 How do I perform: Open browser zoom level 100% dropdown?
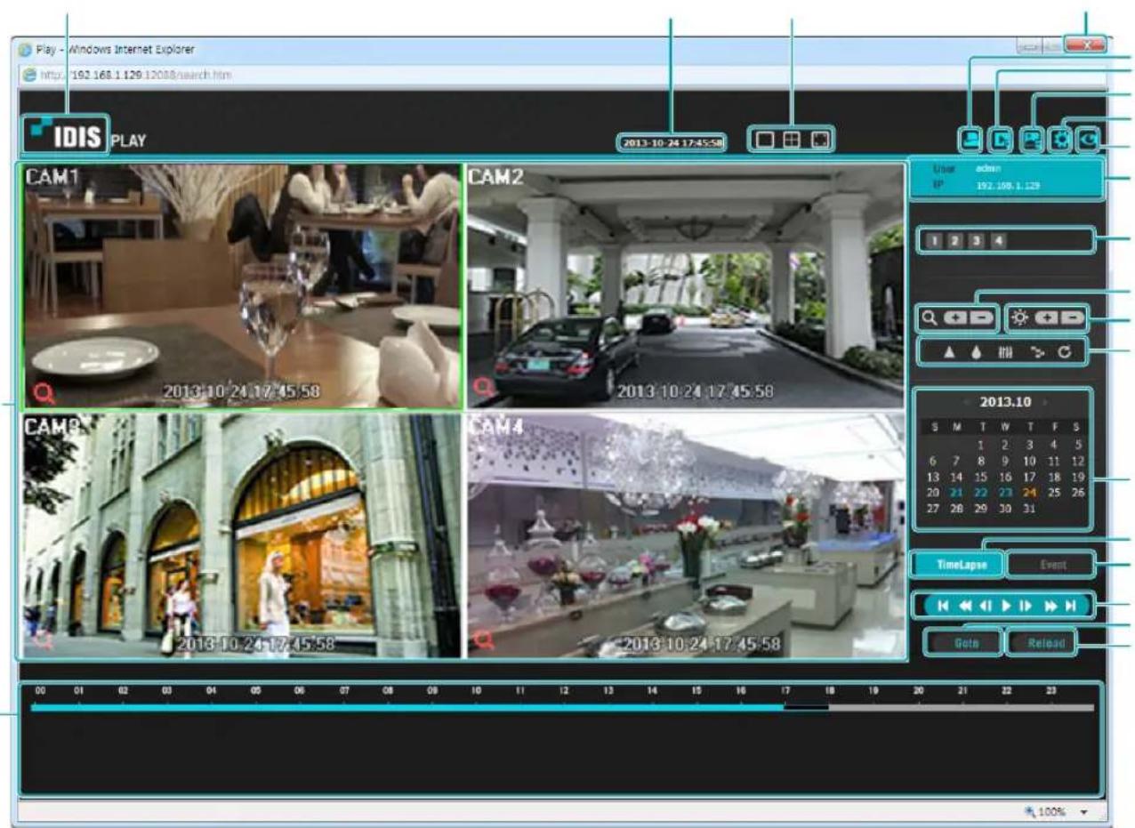point(1083,812)
